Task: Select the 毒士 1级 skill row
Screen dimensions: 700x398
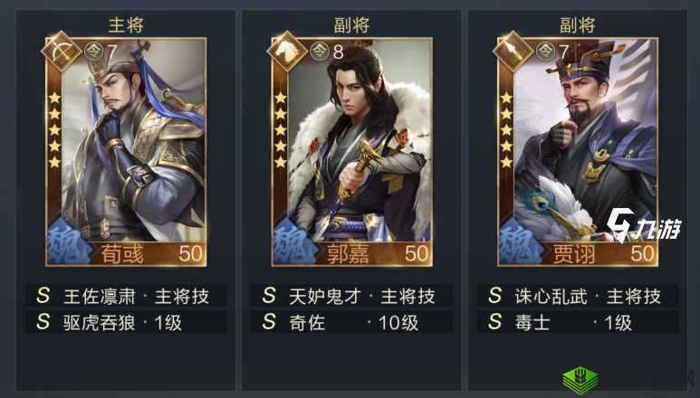Action: (578, 322)
